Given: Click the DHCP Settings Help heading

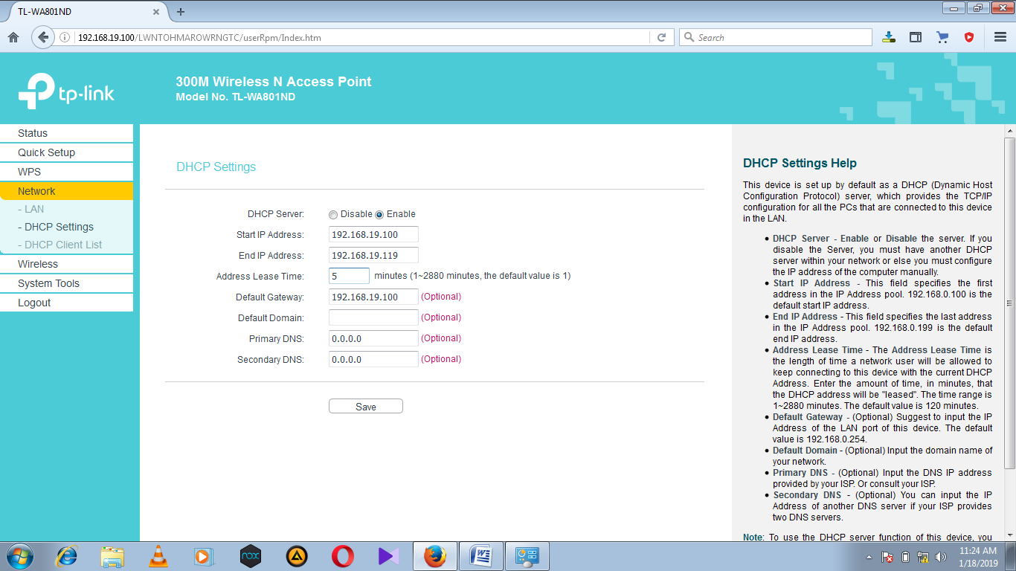Looking at the screenshot, I should 800,163.
